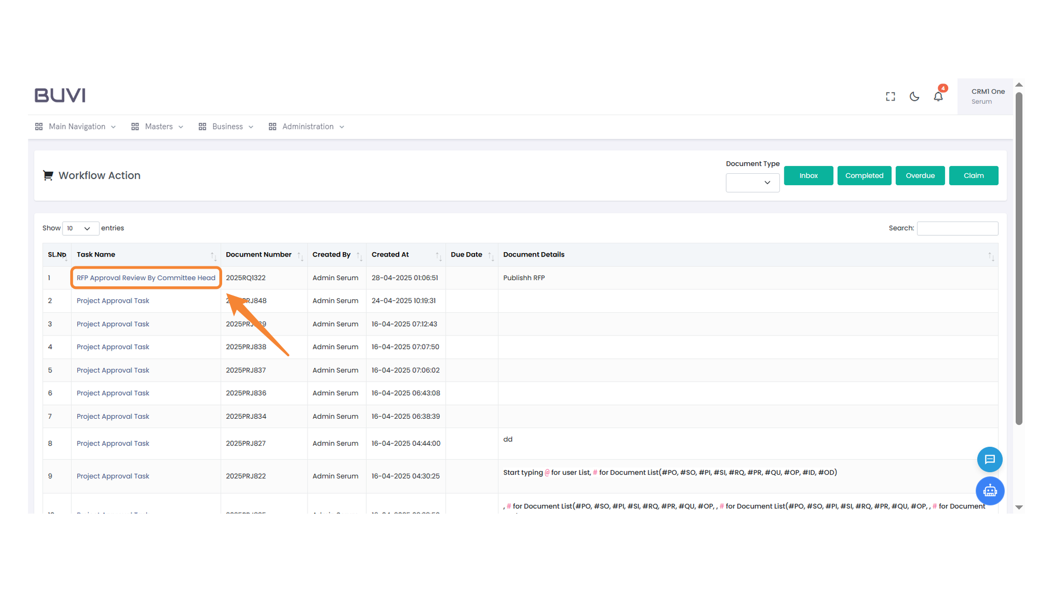Click the BUVI logo
This screenshot has height=592, width=1053.
(x=60, y=95)
